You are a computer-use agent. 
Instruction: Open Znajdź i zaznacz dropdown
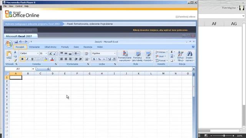coord(189,56)
